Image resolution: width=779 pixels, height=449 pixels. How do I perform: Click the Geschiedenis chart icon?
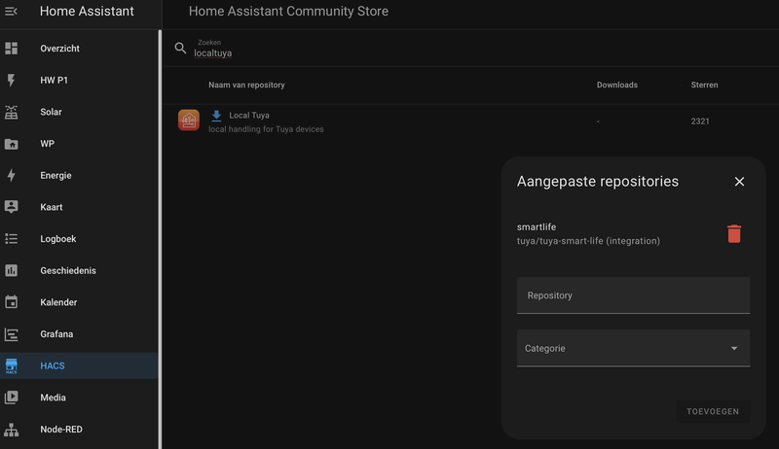pos(11,270)
